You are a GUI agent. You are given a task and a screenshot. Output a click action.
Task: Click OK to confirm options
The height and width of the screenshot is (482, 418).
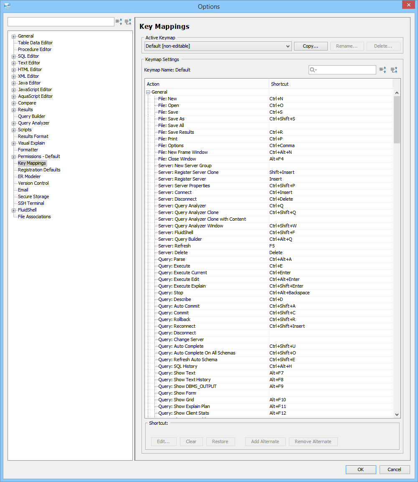coord(360,469)
